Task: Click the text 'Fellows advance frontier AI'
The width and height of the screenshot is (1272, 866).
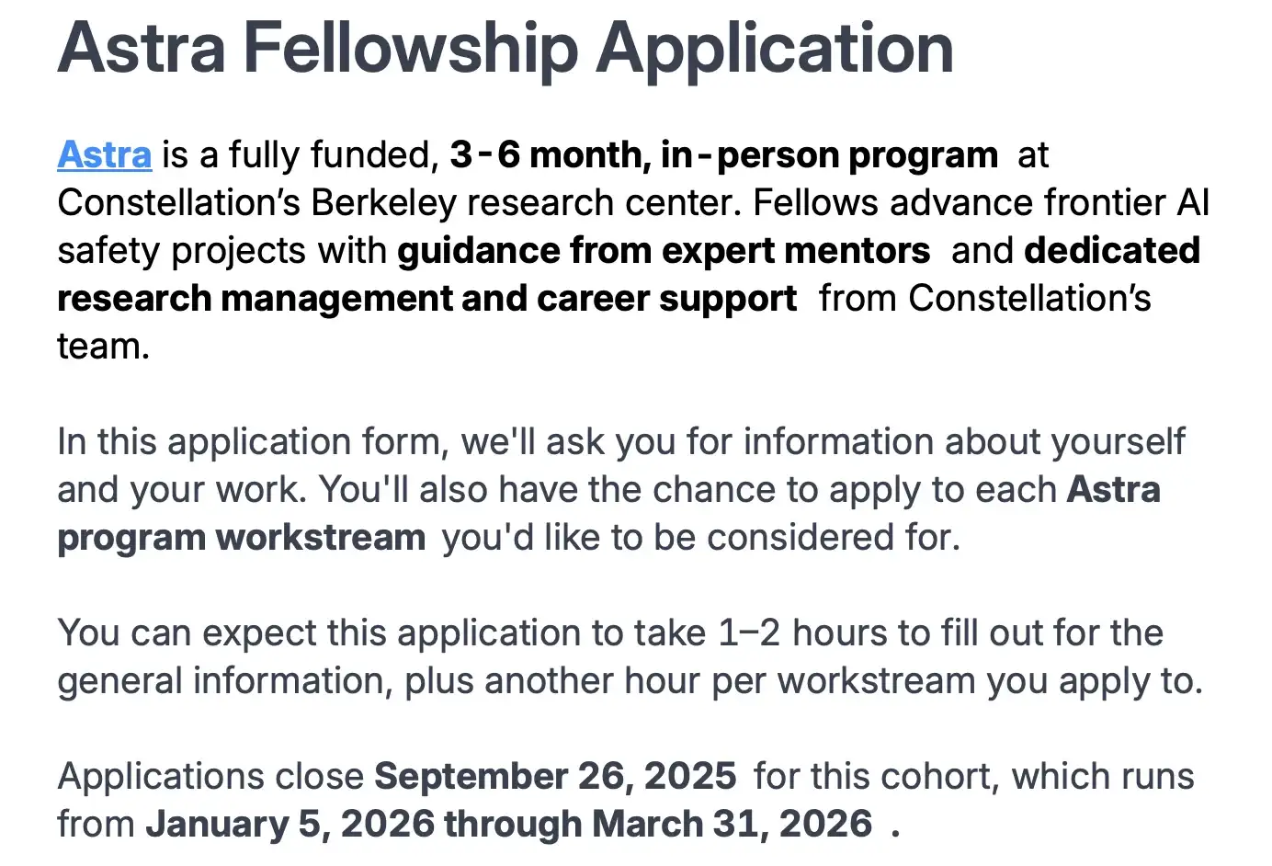Action: (x=981, y=202)
